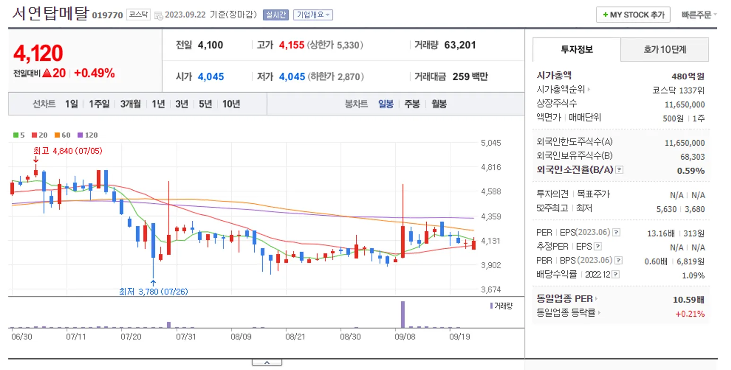Viewport: 731px width, 370px height.
Task: Click the current price 4,120
Action: point(38,54)
